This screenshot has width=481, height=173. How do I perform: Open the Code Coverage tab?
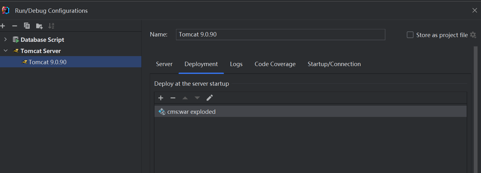(275, 64)
